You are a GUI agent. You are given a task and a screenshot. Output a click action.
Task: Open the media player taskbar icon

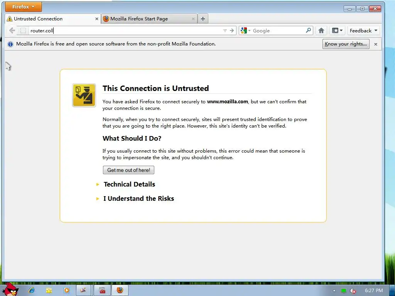pos(66,290)
